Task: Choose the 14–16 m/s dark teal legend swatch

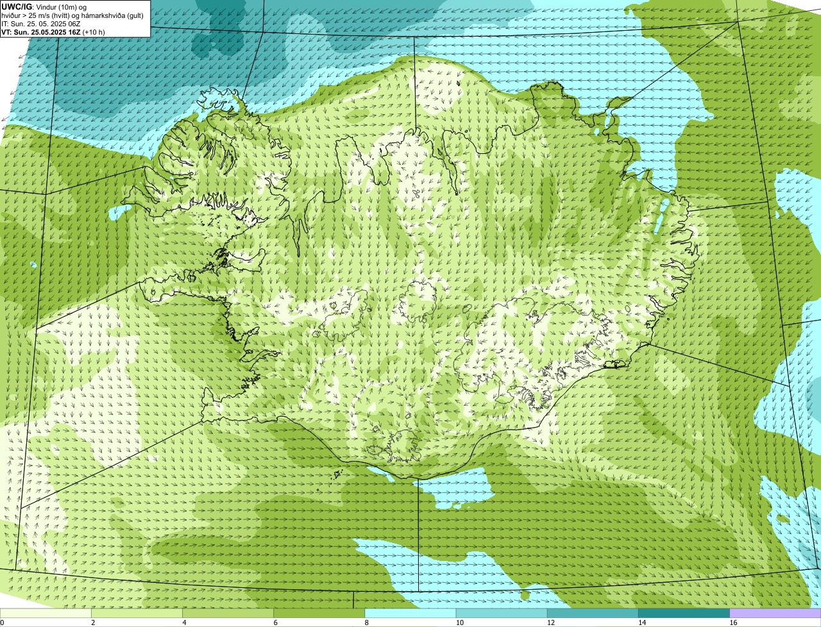Action: click(x=684, y=613)
